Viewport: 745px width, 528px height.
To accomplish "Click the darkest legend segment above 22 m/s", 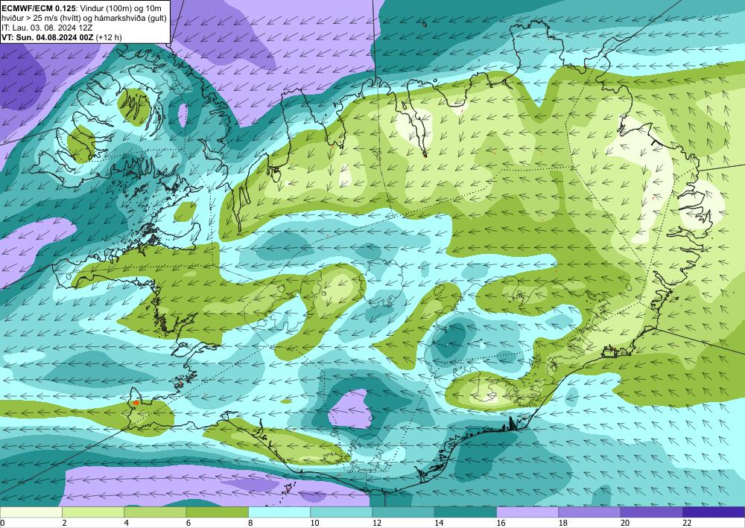I will point(714,512).
